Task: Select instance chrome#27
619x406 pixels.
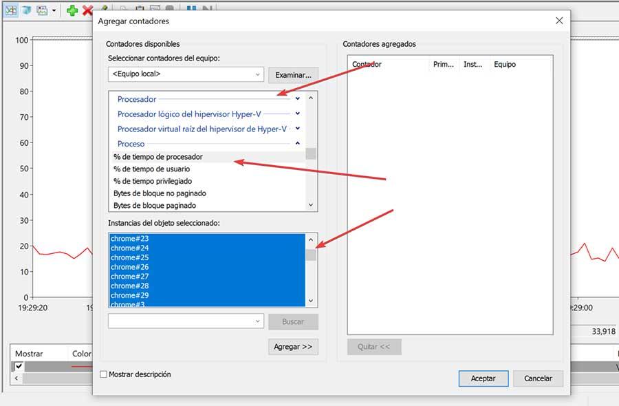Action: coord(207,277)
